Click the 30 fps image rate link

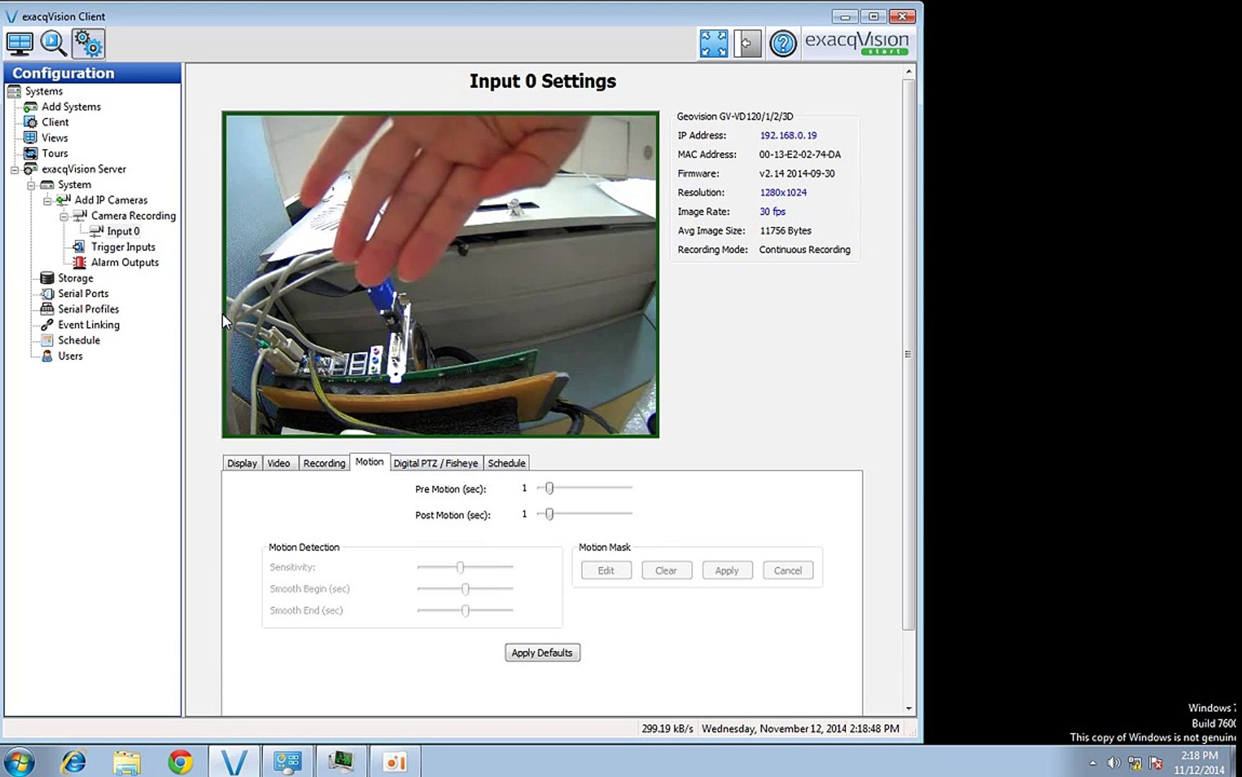[x=773, y=212]
